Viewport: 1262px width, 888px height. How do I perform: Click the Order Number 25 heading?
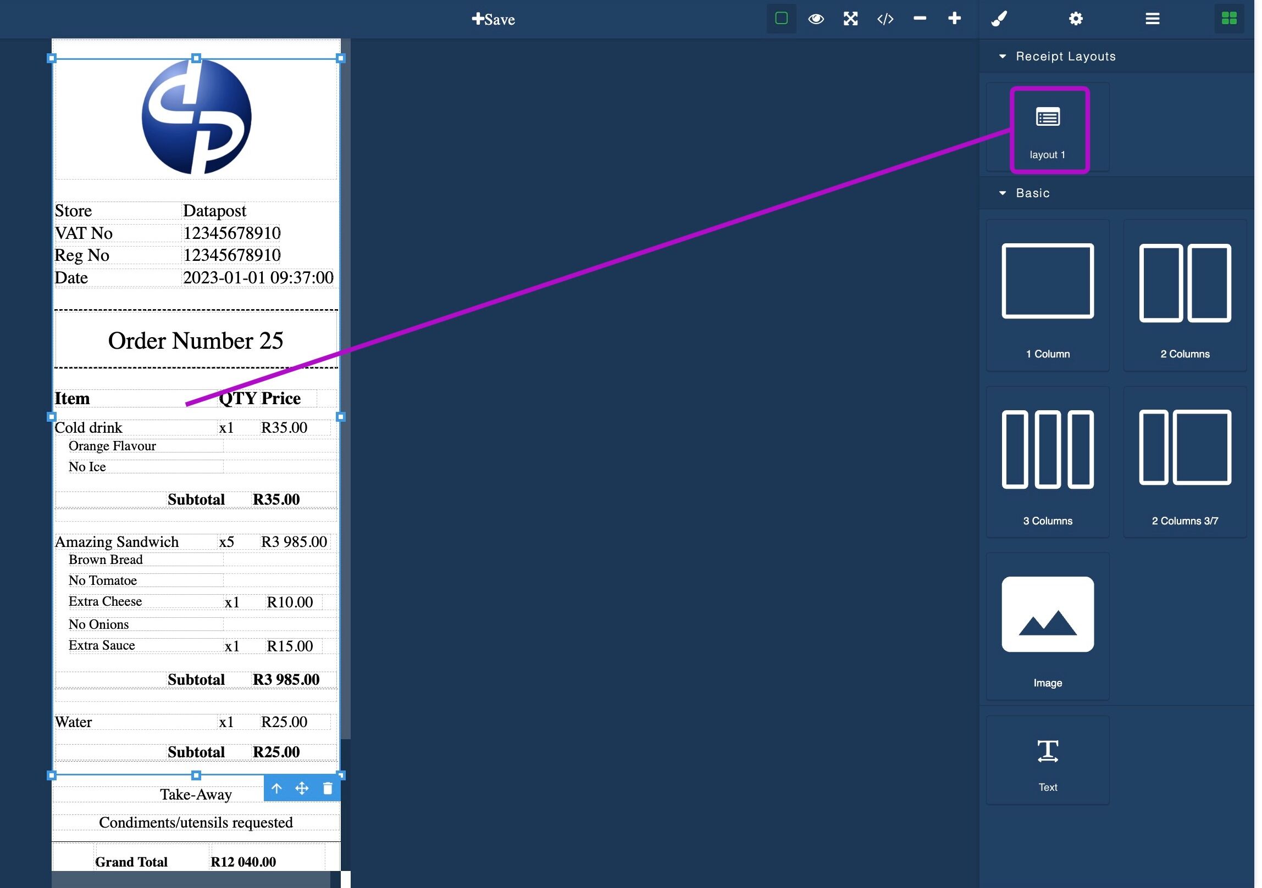coord(196,340)
